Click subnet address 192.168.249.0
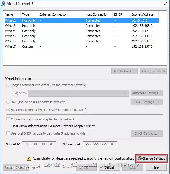 pyautogui.click(x=142, y=41)
